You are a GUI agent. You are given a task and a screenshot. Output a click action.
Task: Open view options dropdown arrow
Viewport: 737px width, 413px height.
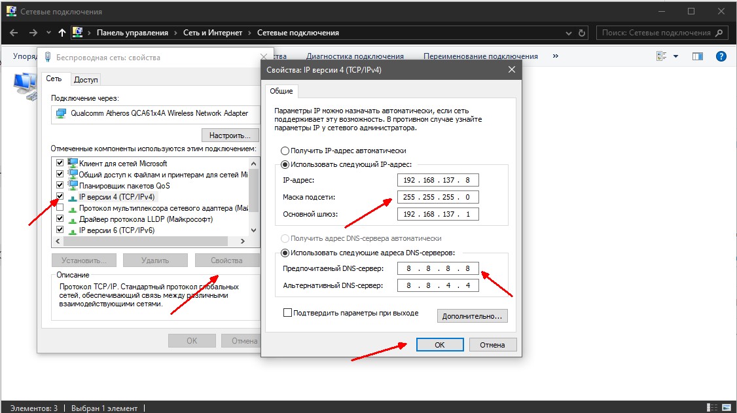point(676,56)
